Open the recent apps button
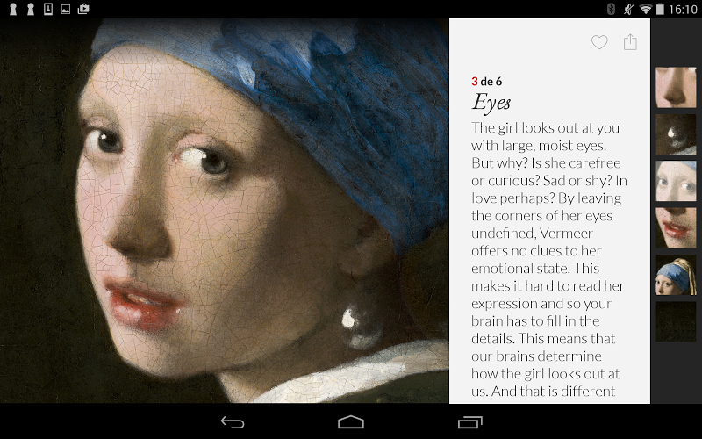This screenshot has height=439, width=702. pyautogui.click(x=470, y=422)
